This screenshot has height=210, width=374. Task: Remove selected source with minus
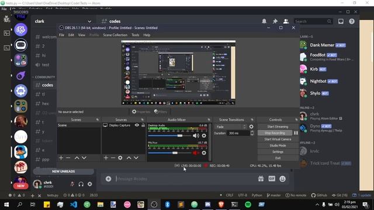[x=113, y=158]
